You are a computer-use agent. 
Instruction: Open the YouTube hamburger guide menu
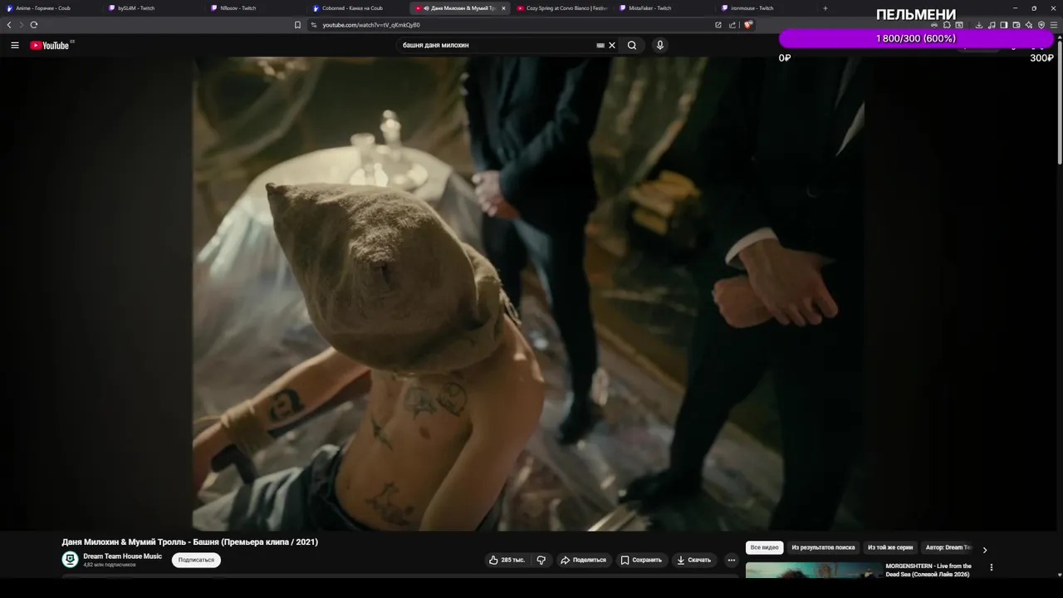15,46
